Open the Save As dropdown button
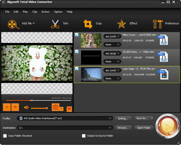Image resolution: width=181 pixels, height=145 pixels. coord(144,118)
